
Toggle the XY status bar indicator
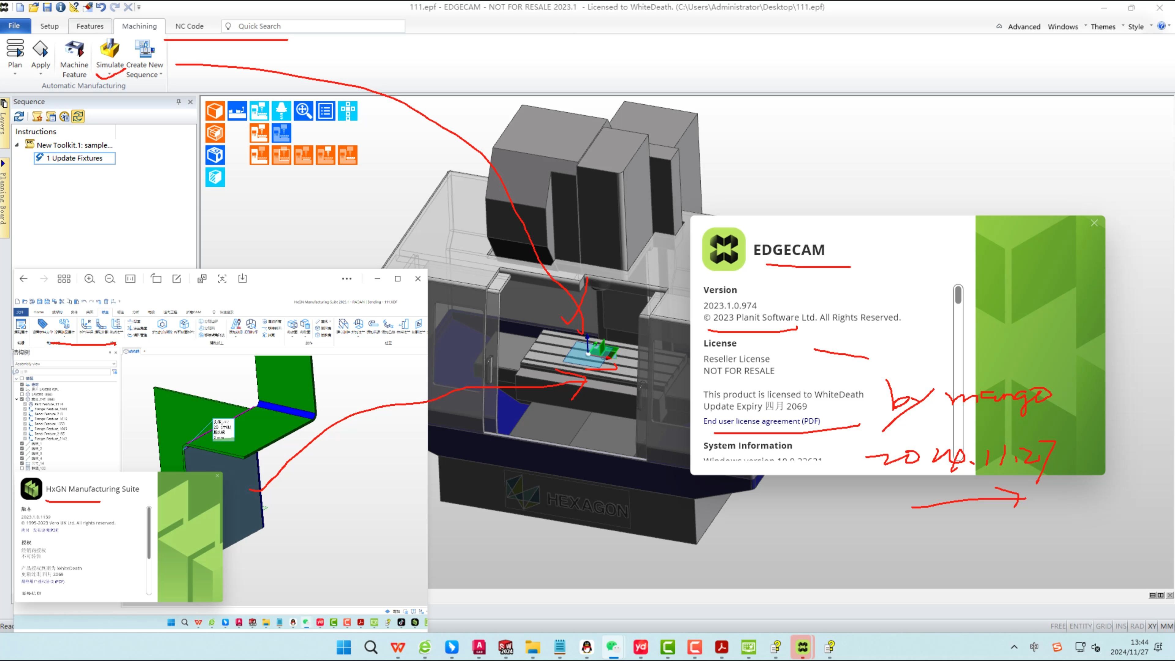[1152, 626]
